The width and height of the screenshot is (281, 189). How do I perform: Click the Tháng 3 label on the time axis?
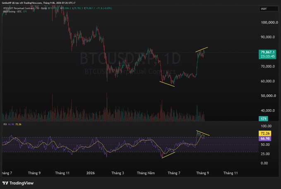[118, 173]
